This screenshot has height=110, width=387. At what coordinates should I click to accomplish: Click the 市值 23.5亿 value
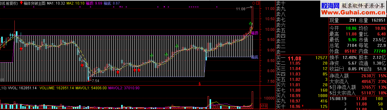pyautogui.click(x=379, y=39)
